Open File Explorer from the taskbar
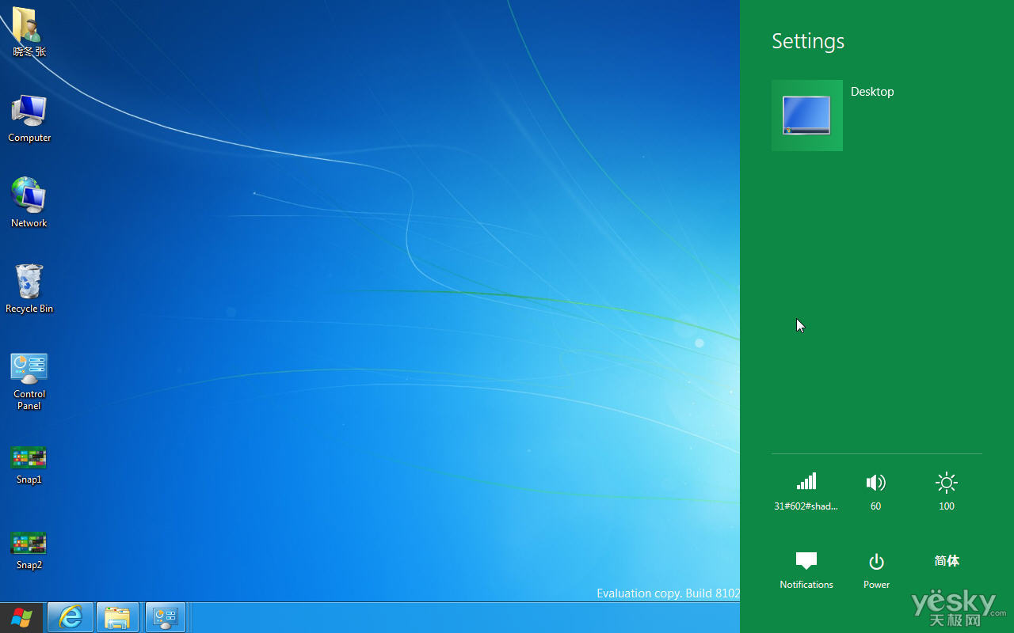The height and width of the screenshot is (633, 1014). [117, 617]
